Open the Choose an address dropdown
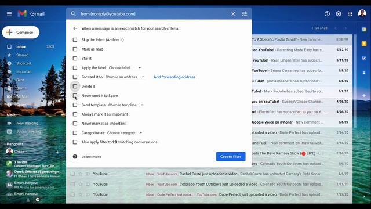 (125, 77)
